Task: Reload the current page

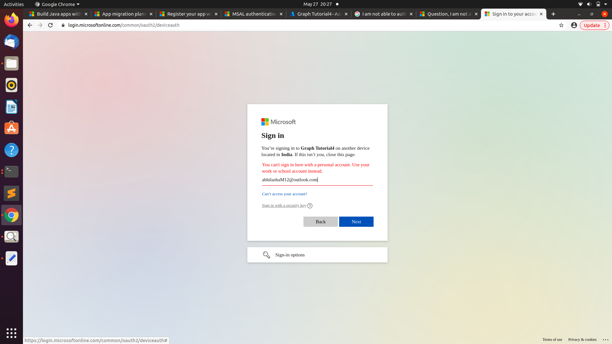Action: pyautogui.click(x=50, y=25)
